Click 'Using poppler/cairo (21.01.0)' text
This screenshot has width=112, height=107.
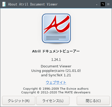56,71
